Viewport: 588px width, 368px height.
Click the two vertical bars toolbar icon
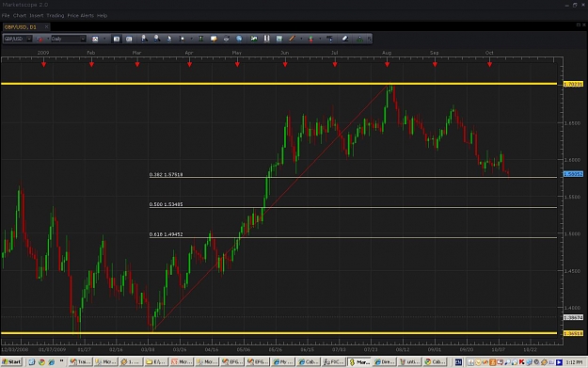click(x=266, y=39)
